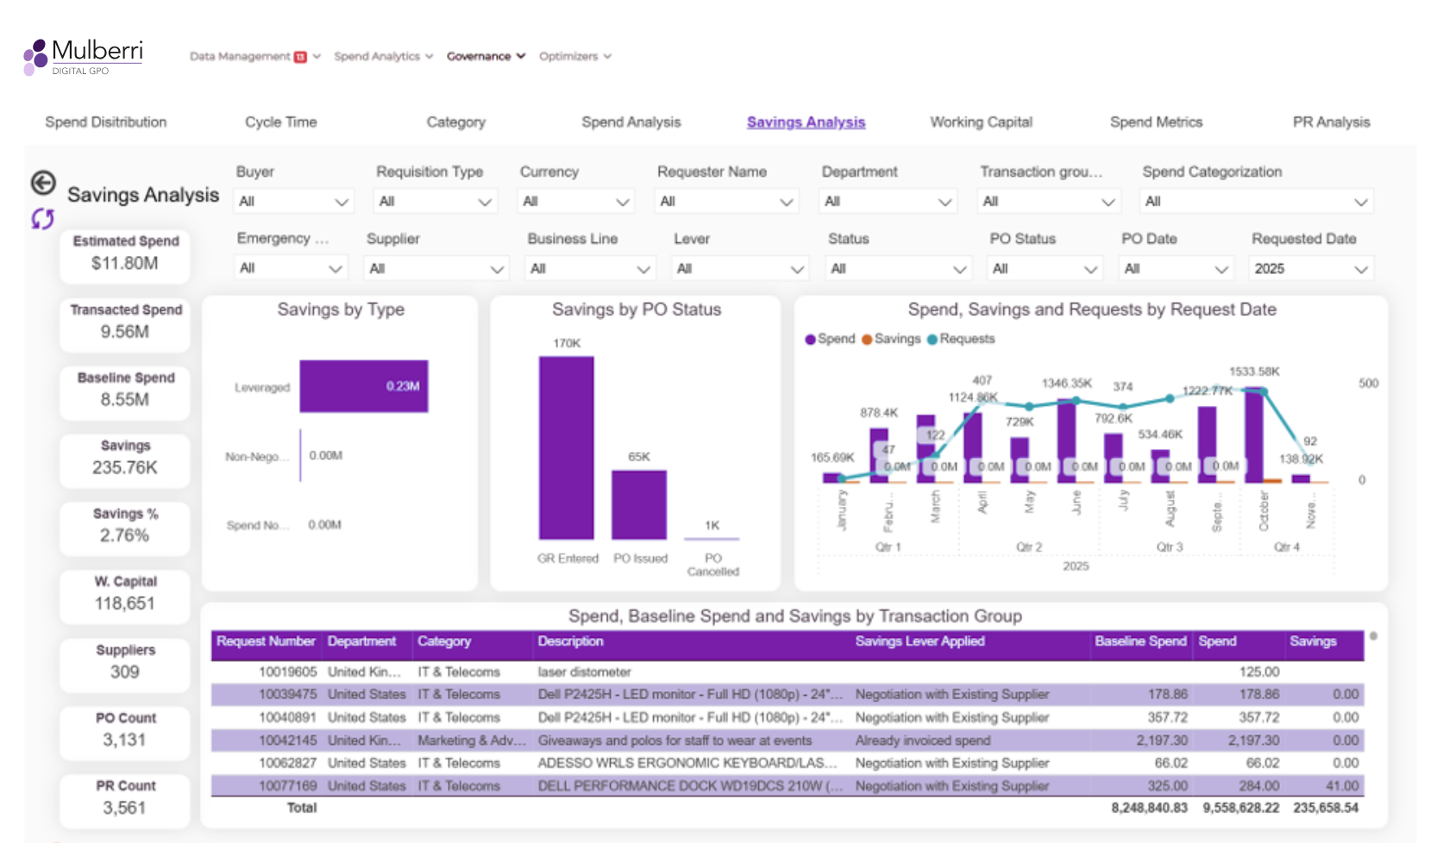Toggle the Savings series in the chart legend
The height and width of the screenshot is (862, 1437).
point(889,339)
